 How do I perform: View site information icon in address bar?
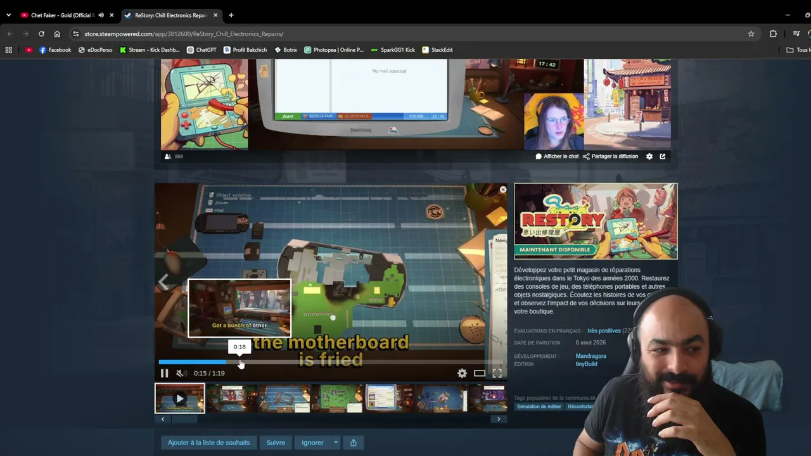(x=76, y=34)
